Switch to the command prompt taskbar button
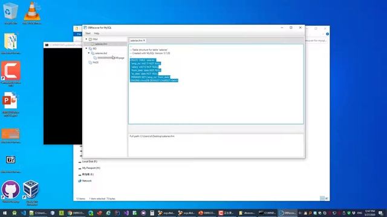This screenshot has width=387, height=217. click(x=267, y=213)
